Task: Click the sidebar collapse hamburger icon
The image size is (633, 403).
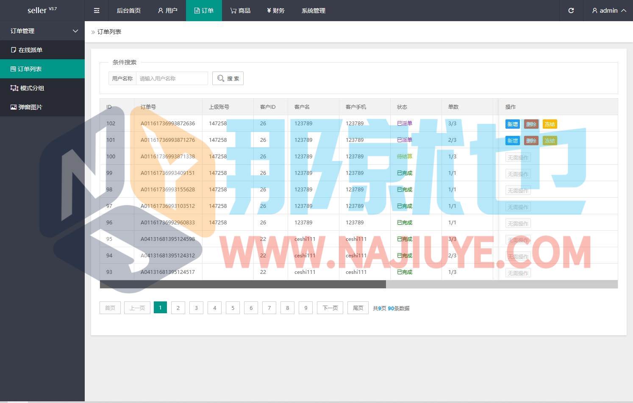Action: pyautogui.click(x=97, y=11)
